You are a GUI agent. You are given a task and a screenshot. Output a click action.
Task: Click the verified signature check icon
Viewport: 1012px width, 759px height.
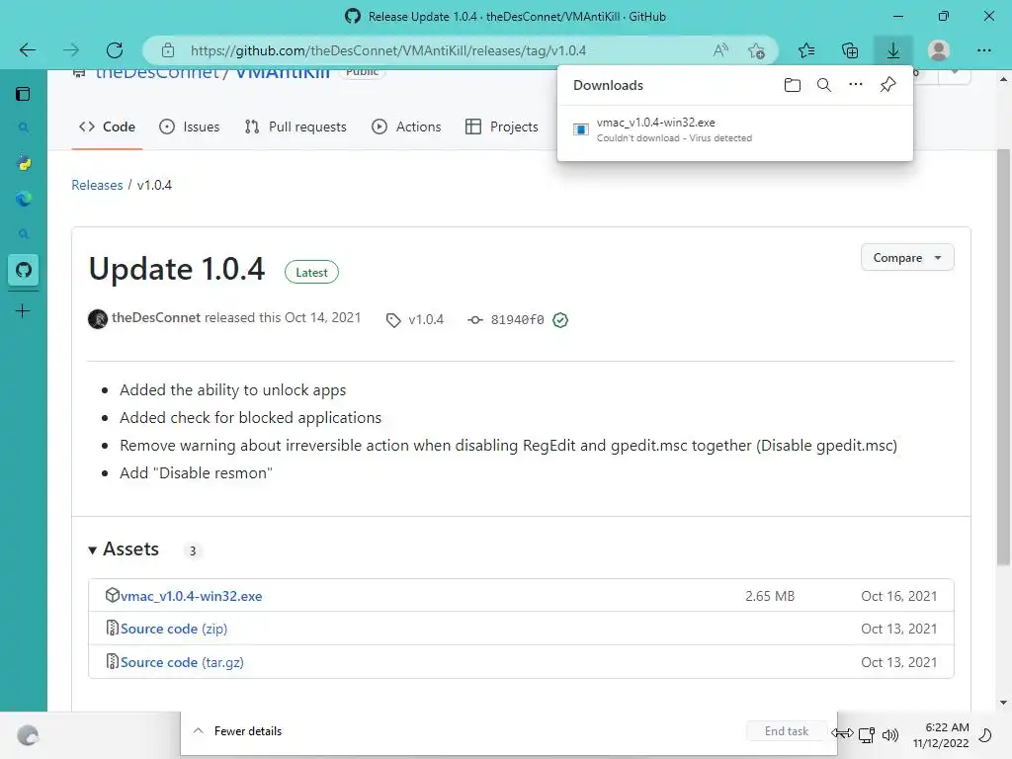click(x=560, y=320)
